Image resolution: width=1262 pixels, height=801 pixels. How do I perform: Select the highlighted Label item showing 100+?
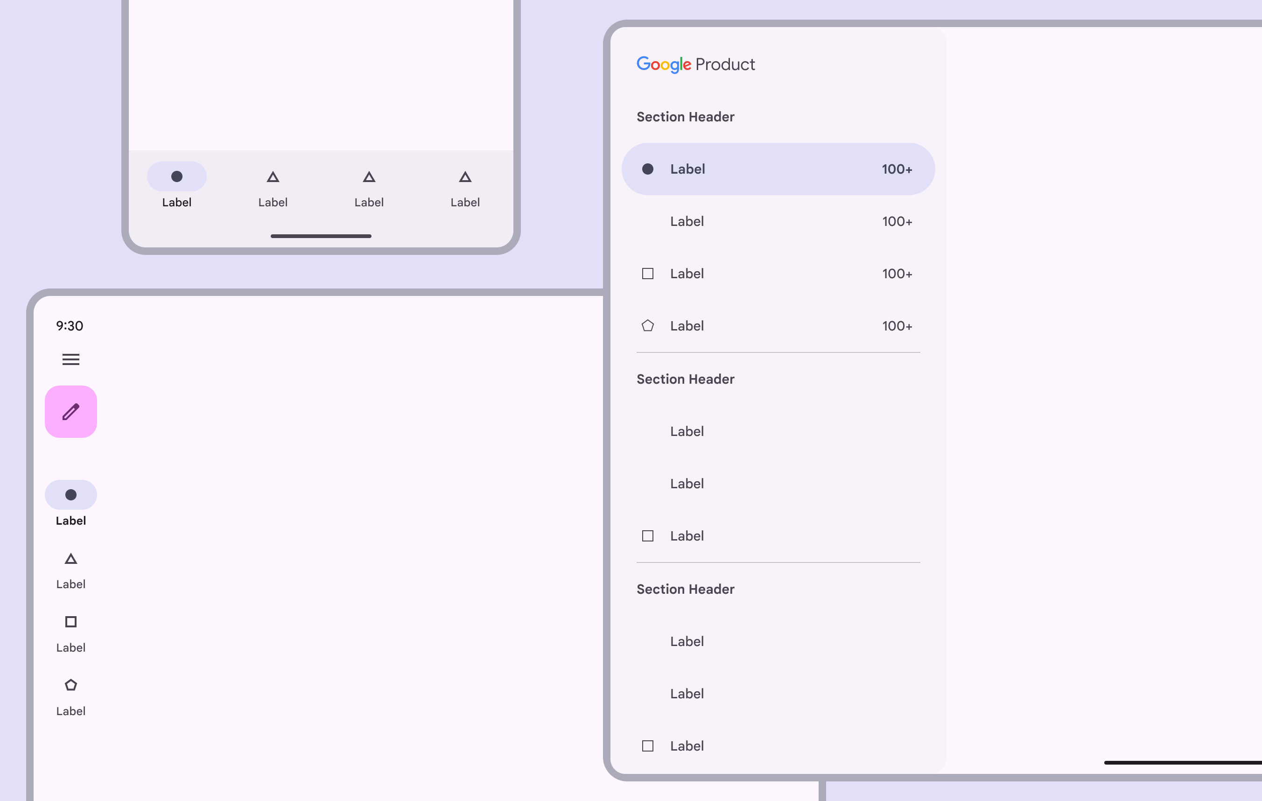pos(778,169)
